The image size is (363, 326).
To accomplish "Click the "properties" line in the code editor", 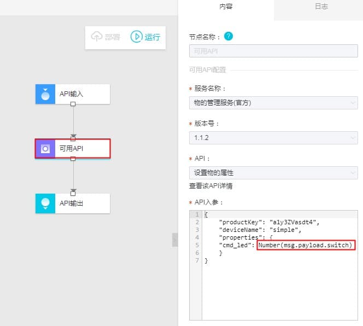I will [246, 237].
